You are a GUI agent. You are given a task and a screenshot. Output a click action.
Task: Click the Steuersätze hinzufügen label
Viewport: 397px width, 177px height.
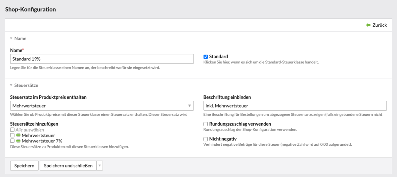(34, 124)
